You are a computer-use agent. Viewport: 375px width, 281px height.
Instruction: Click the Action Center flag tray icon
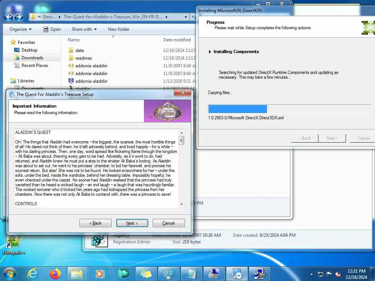coord(329,274)
